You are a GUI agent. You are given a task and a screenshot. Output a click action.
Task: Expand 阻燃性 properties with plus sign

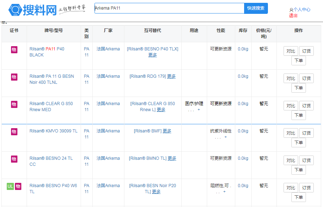[224, 192]
